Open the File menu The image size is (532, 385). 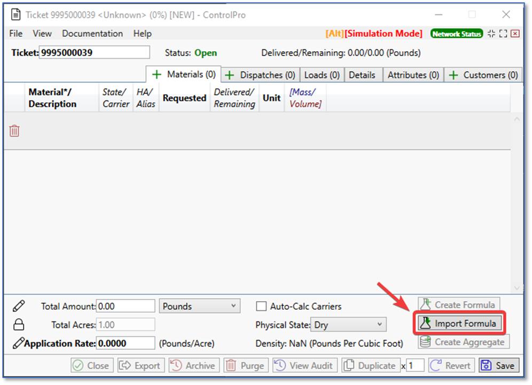pos(16,34)
